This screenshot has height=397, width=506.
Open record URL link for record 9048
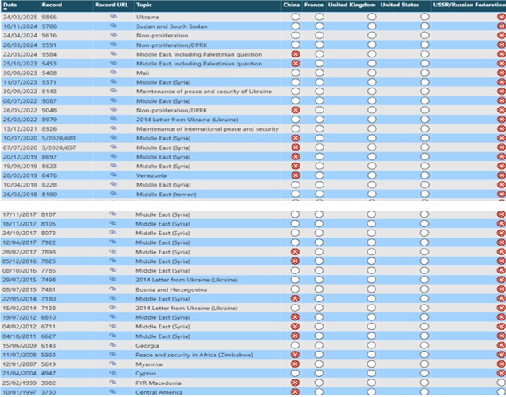tap(113, 110)
